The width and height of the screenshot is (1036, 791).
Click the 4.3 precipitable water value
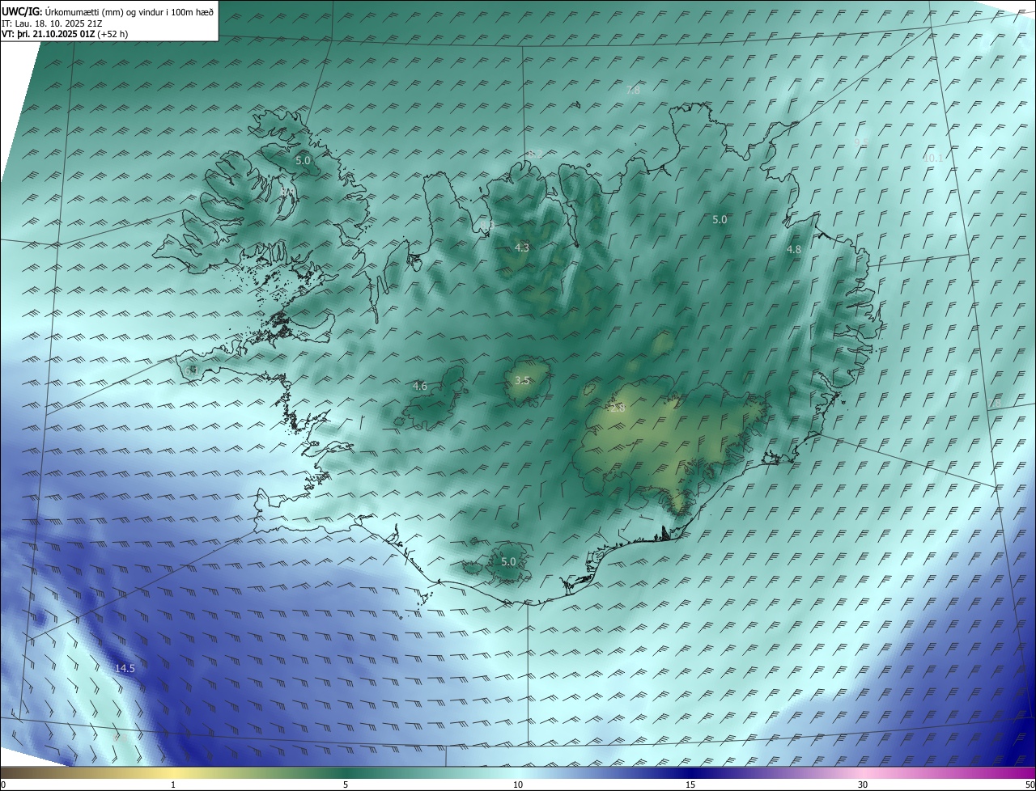522,247
